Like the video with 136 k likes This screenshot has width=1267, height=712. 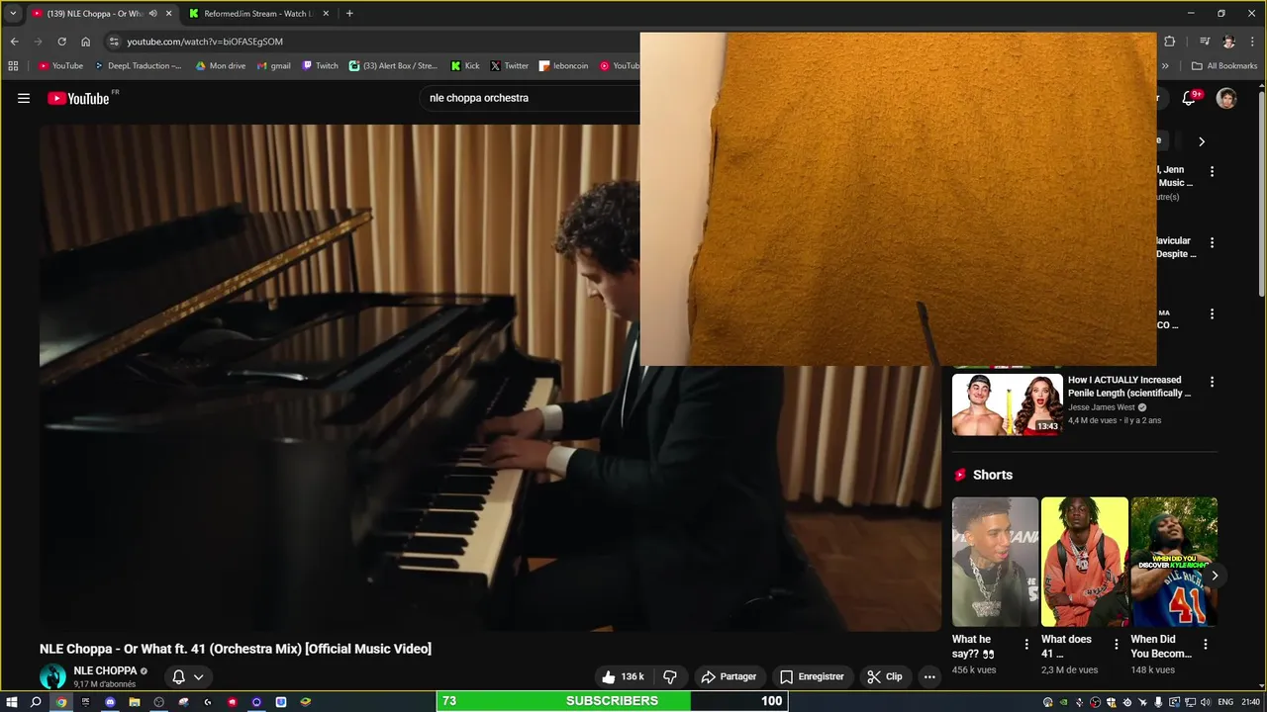coord(623,676)
